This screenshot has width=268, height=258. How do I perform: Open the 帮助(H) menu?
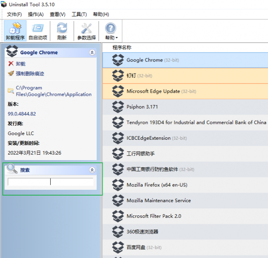tap(101, 14)
